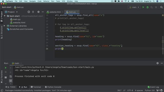Image resolution: width=164 pixels, height=92 pixels.
Task: Open the 1: Project tool window tab
Action: coord(2,16)
